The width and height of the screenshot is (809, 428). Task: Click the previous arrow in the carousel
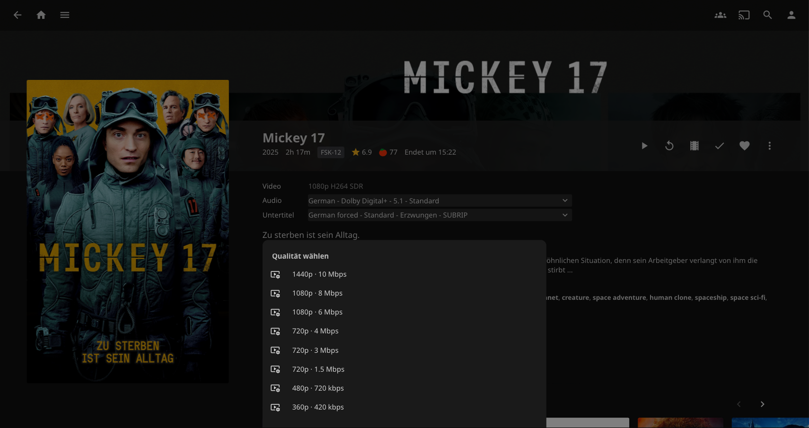click(739, 404)
